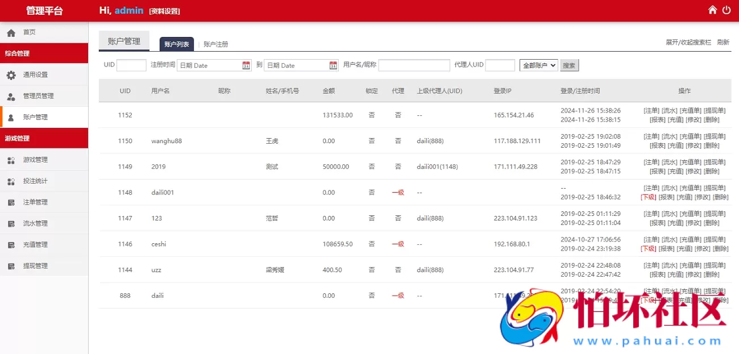Click the 注单管理 sidebar icon
The height and width of the screenshot is (354, 739).
(11, 202)
